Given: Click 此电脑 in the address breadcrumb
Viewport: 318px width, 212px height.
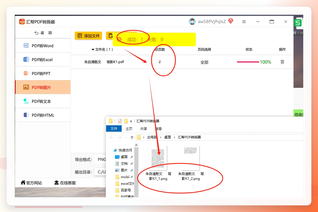Looking at the screenshot, I should 152,137.
